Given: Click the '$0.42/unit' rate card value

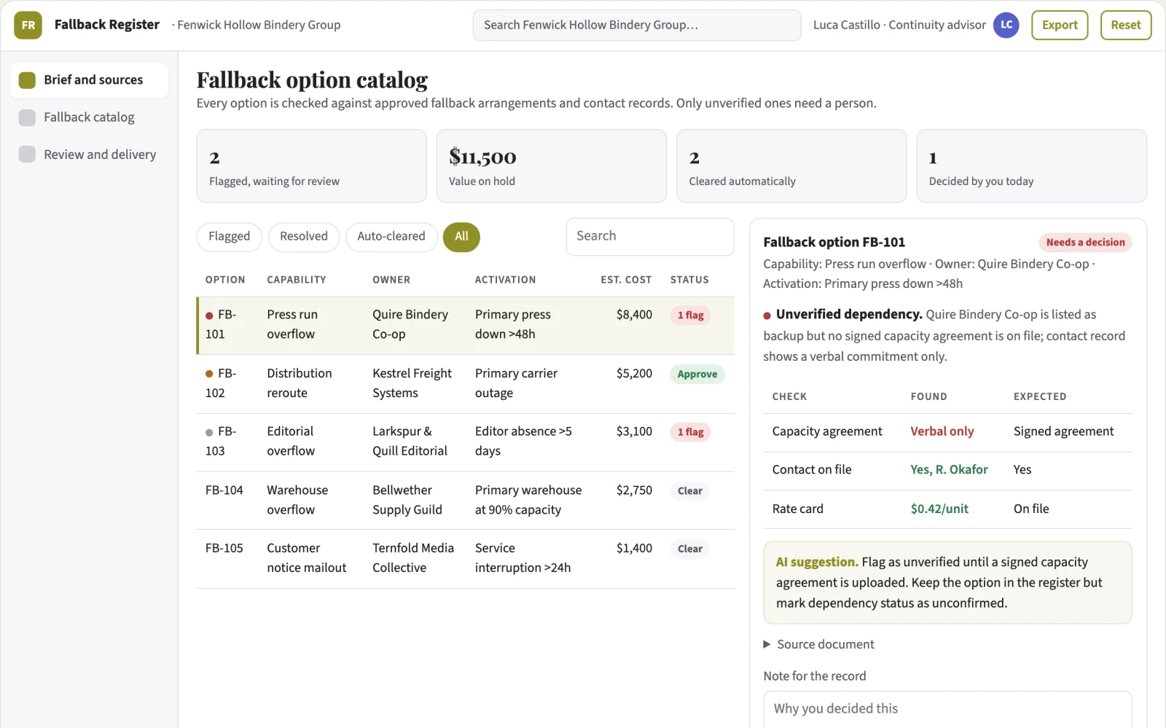Looking at the screenshot, I should [939, 509].
